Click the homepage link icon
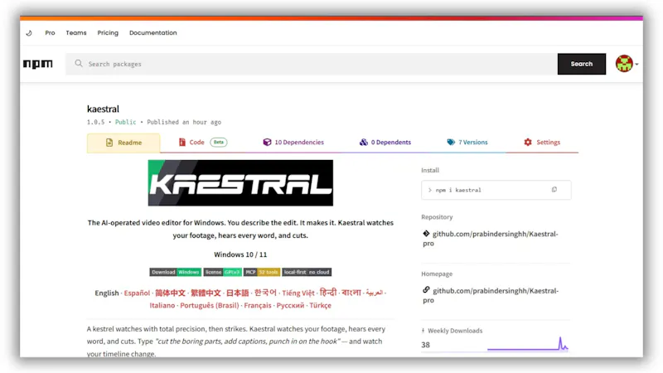The height and width of the screenshot is (373, 663). (426, 290)
